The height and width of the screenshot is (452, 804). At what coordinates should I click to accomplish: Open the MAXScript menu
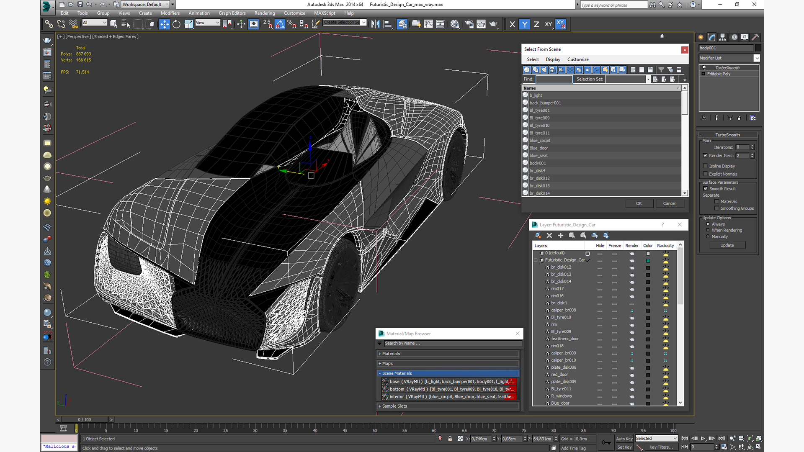pyautogui.click(x=325, y=13)
